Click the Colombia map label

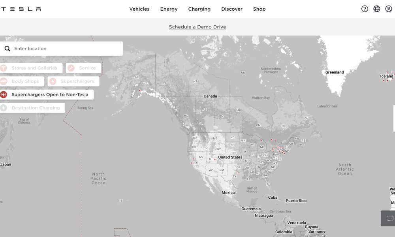284,232
